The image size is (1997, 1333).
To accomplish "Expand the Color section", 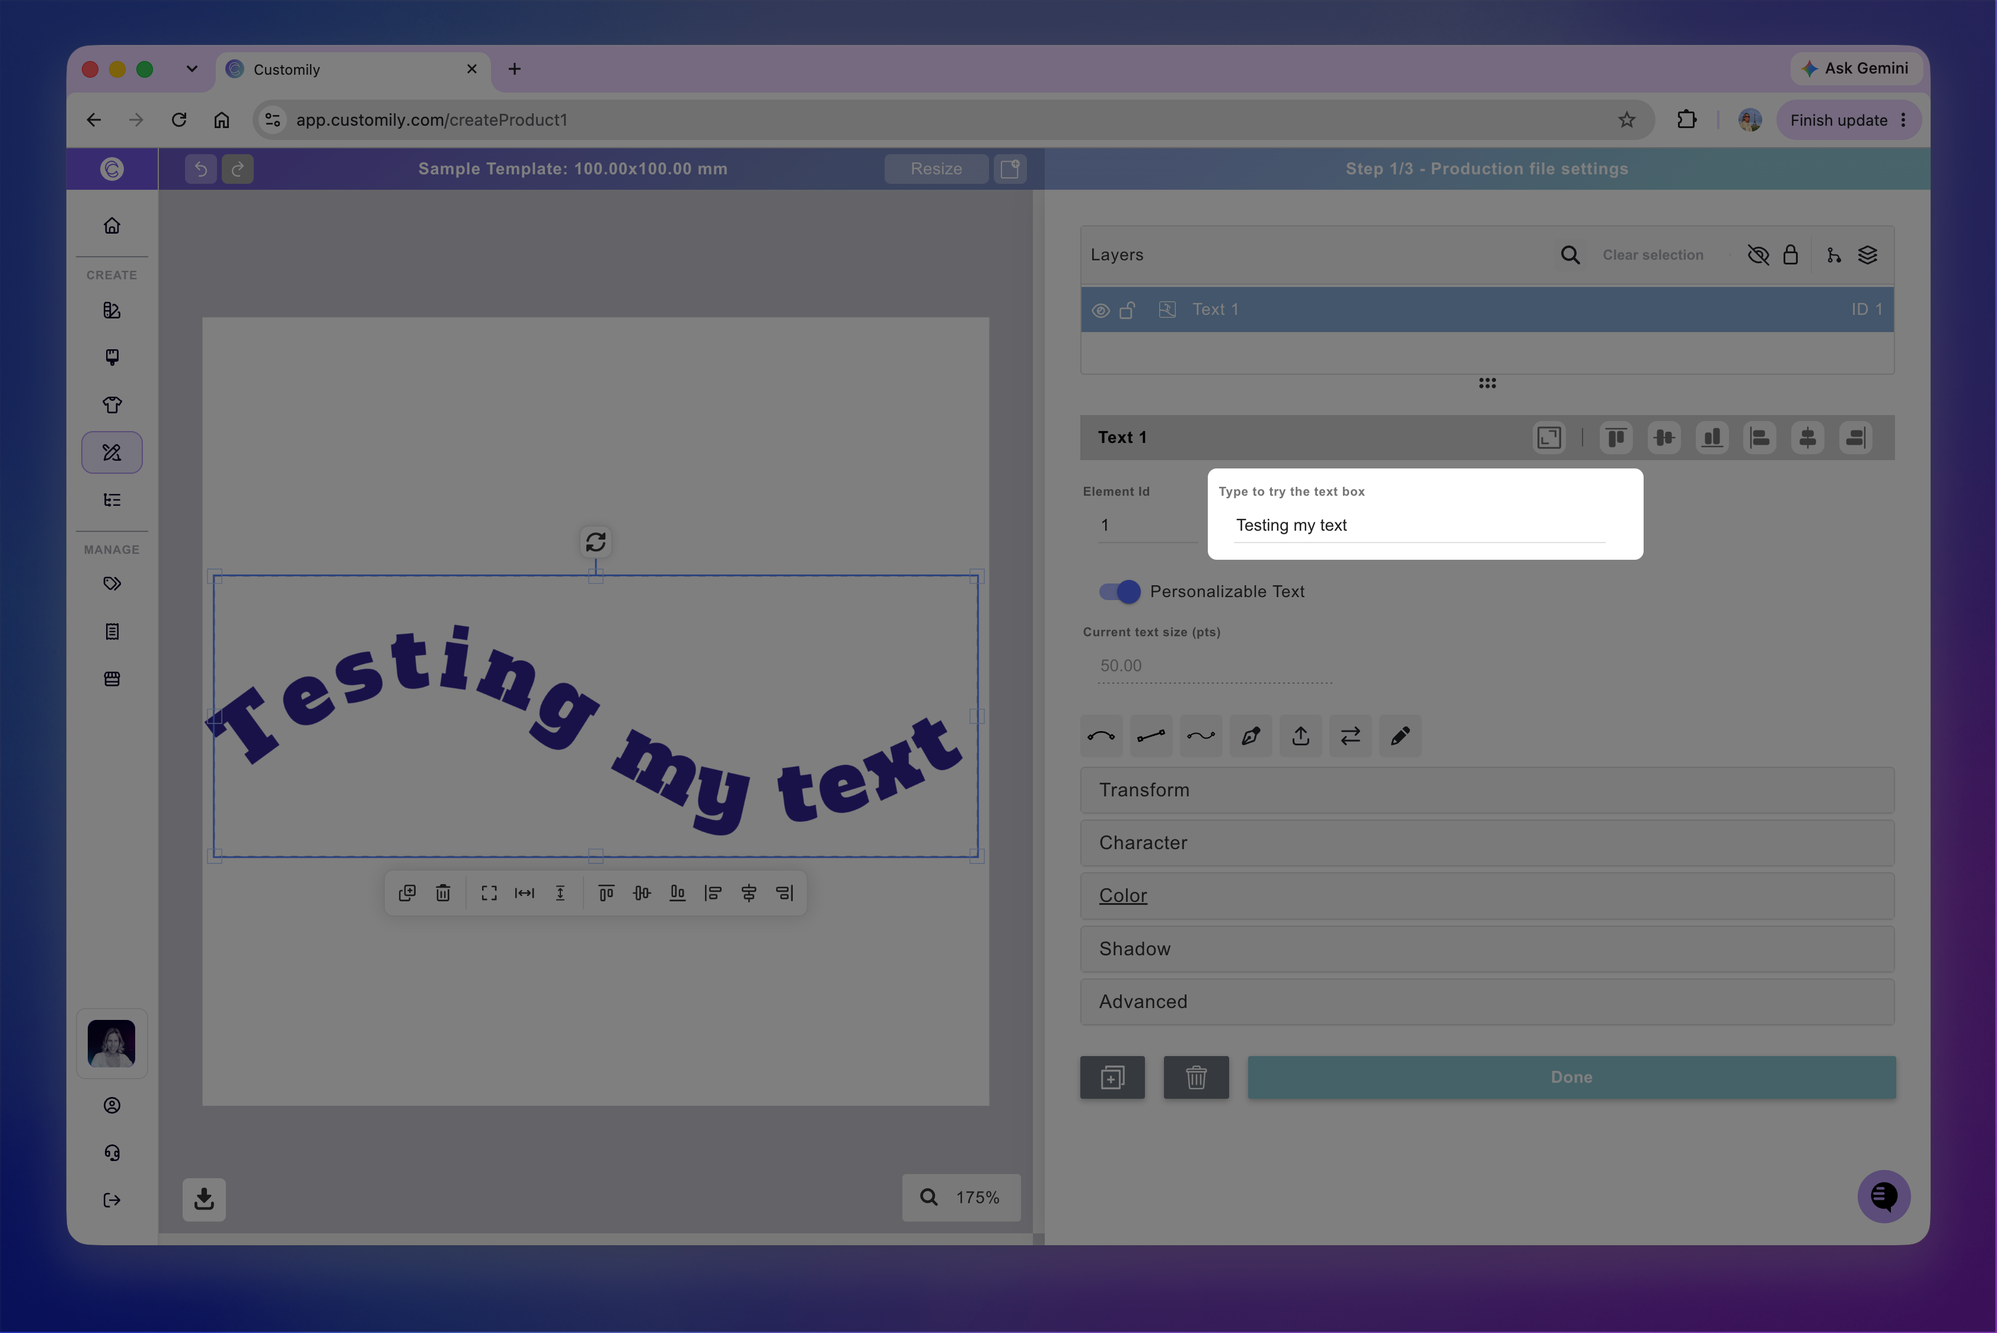I will pos(1487,896).
